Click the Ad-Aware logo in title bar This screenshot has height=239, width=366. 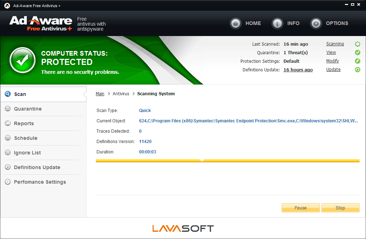click(x=7, y=6)
